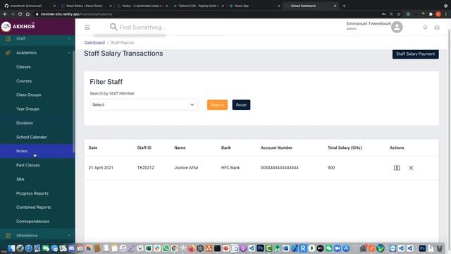Close the School Dashboard tab
The height and width of the screenshot is (254, 451).
[x=335, y=6]
